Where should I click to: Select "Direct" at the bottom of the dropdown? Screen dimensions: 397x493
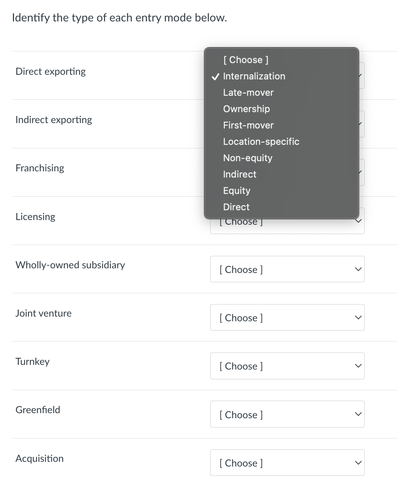(x=236, y=207)
